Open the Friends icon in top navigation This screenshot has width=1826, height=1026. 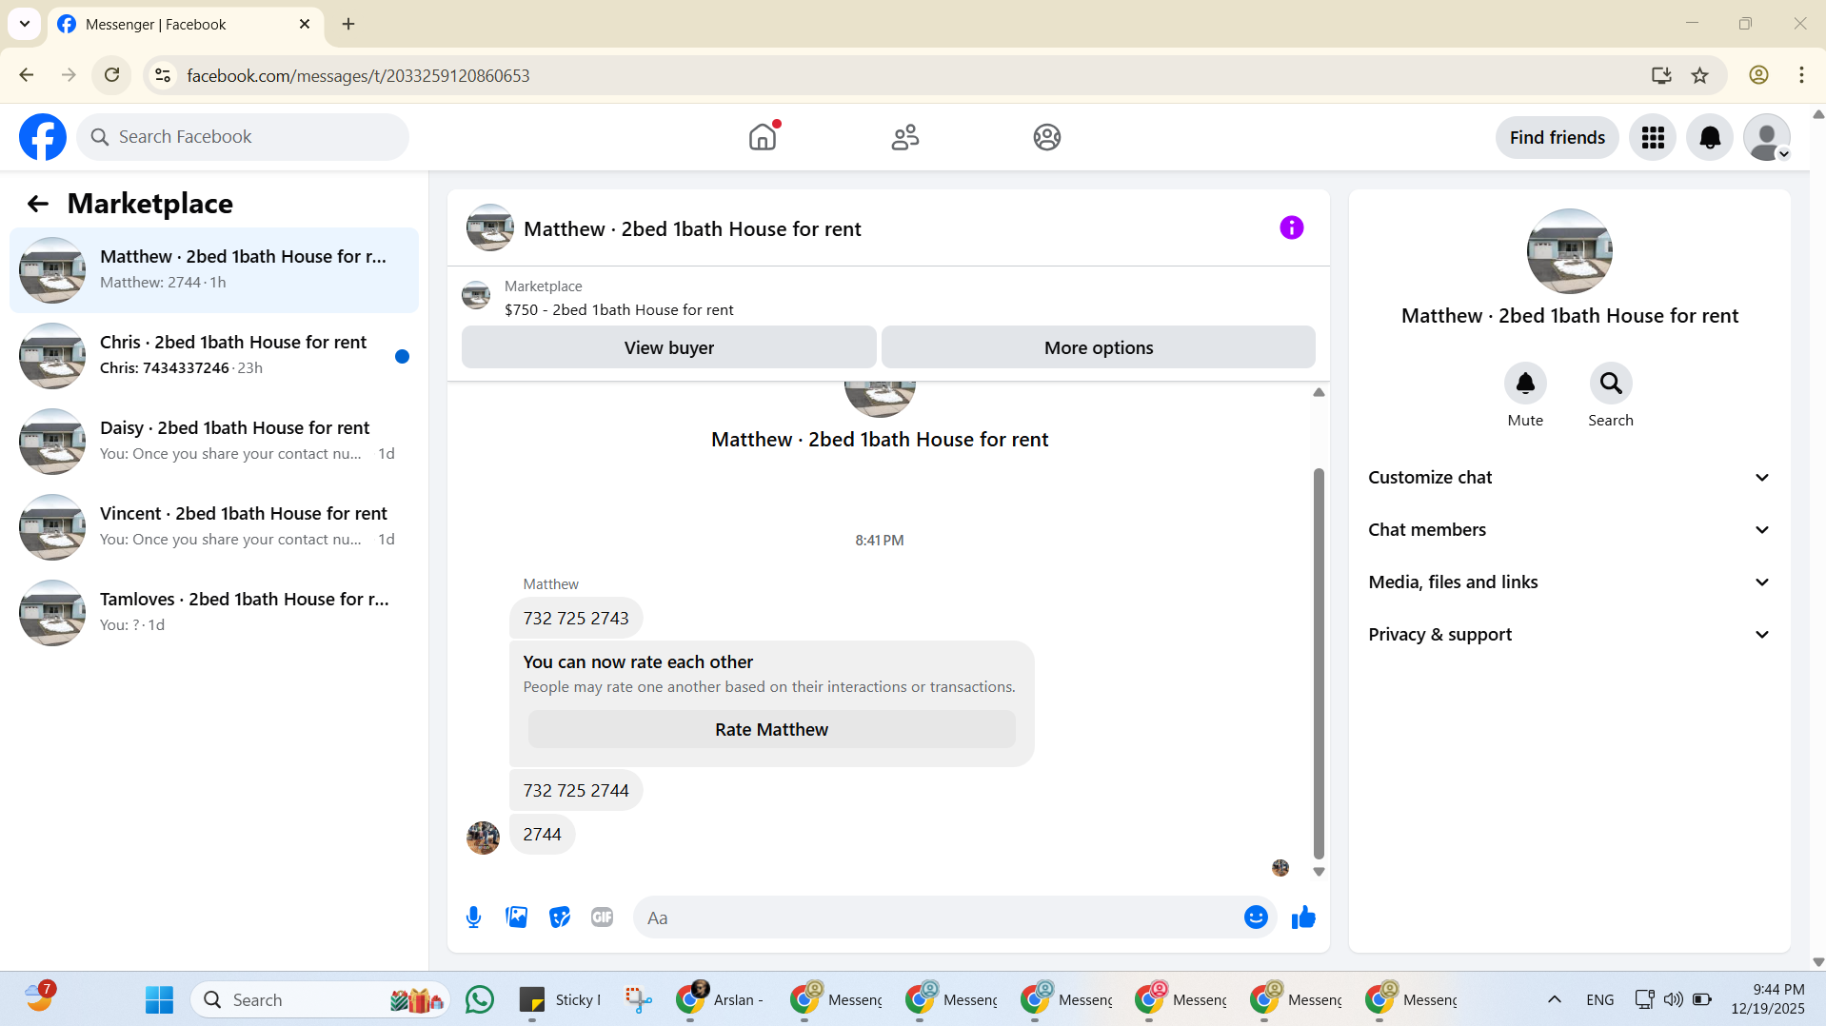tap(905, 137)
